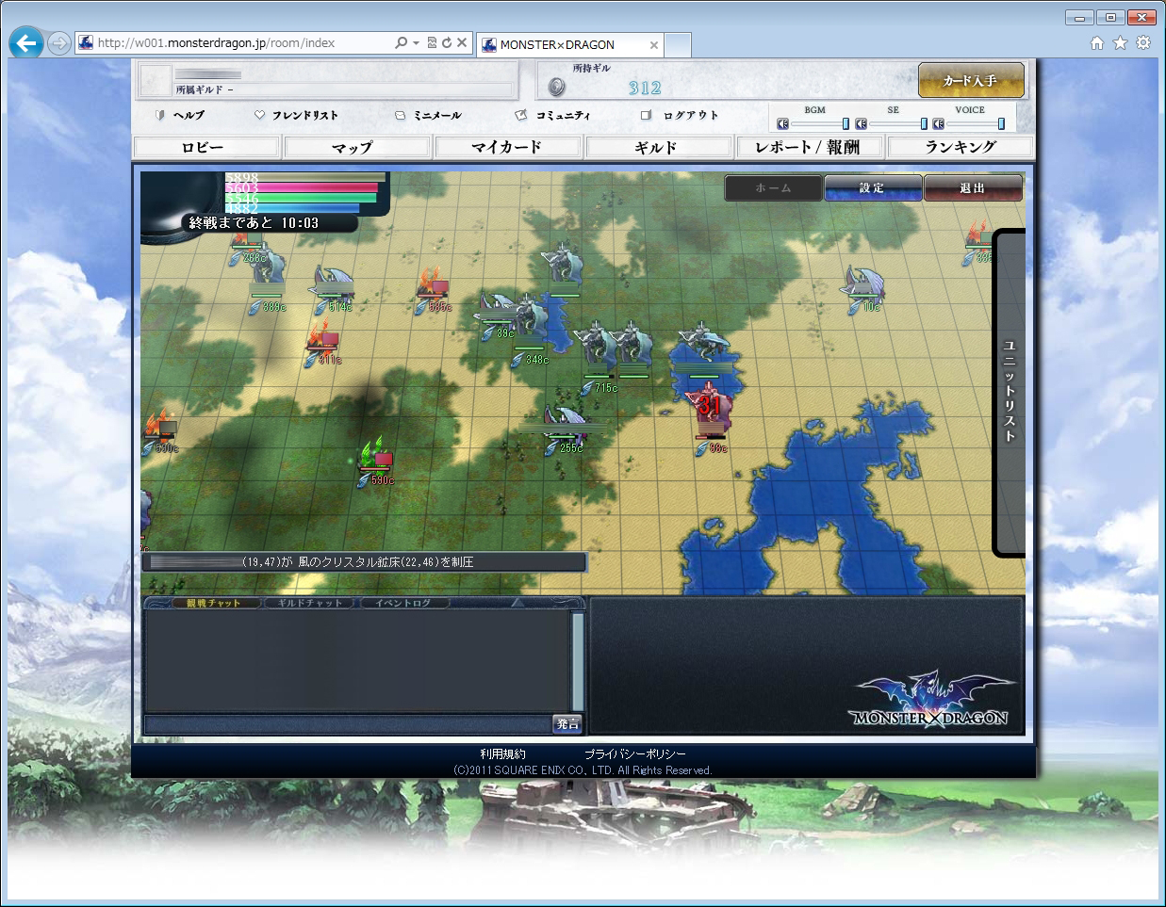Viewport: 1166px width, 907px height.
Task: Open browser tools gear menu
Action: [x=1143, y=42]
